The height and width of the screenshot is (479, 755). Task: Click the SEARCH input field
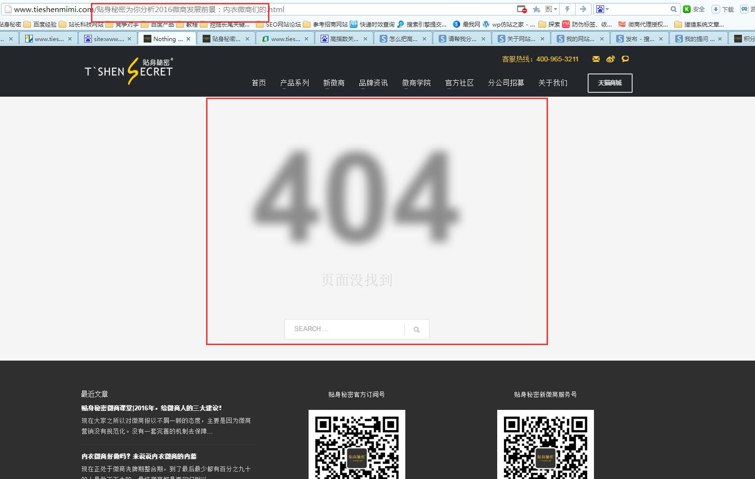click(344, 329)
